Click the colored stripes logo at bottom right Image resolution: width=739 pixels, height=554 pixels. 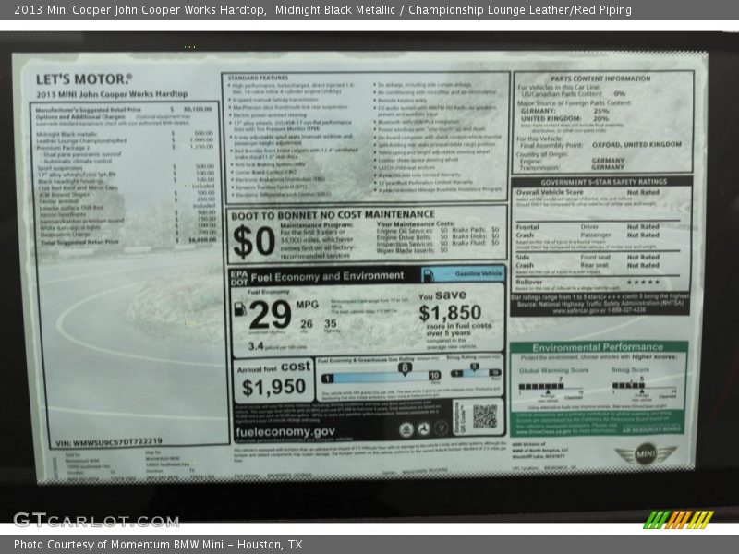click(x=678, y=519)
